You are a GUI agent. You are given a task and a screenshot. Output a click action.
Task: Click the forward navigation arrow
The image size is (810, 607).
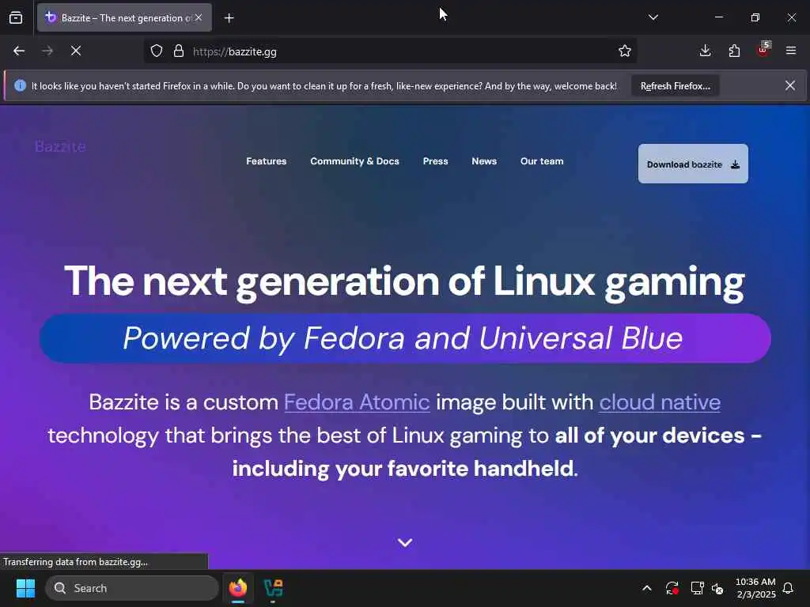(47, 51)
